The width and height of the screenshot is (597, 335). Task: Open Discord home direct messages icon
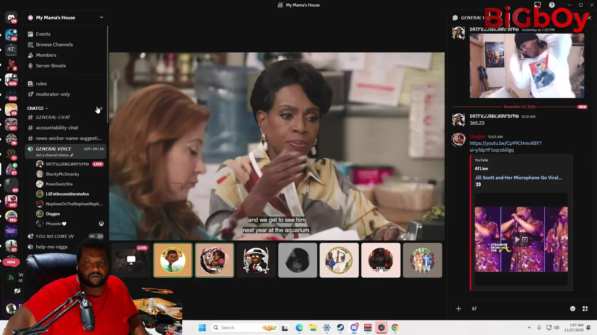coord(11,18)
